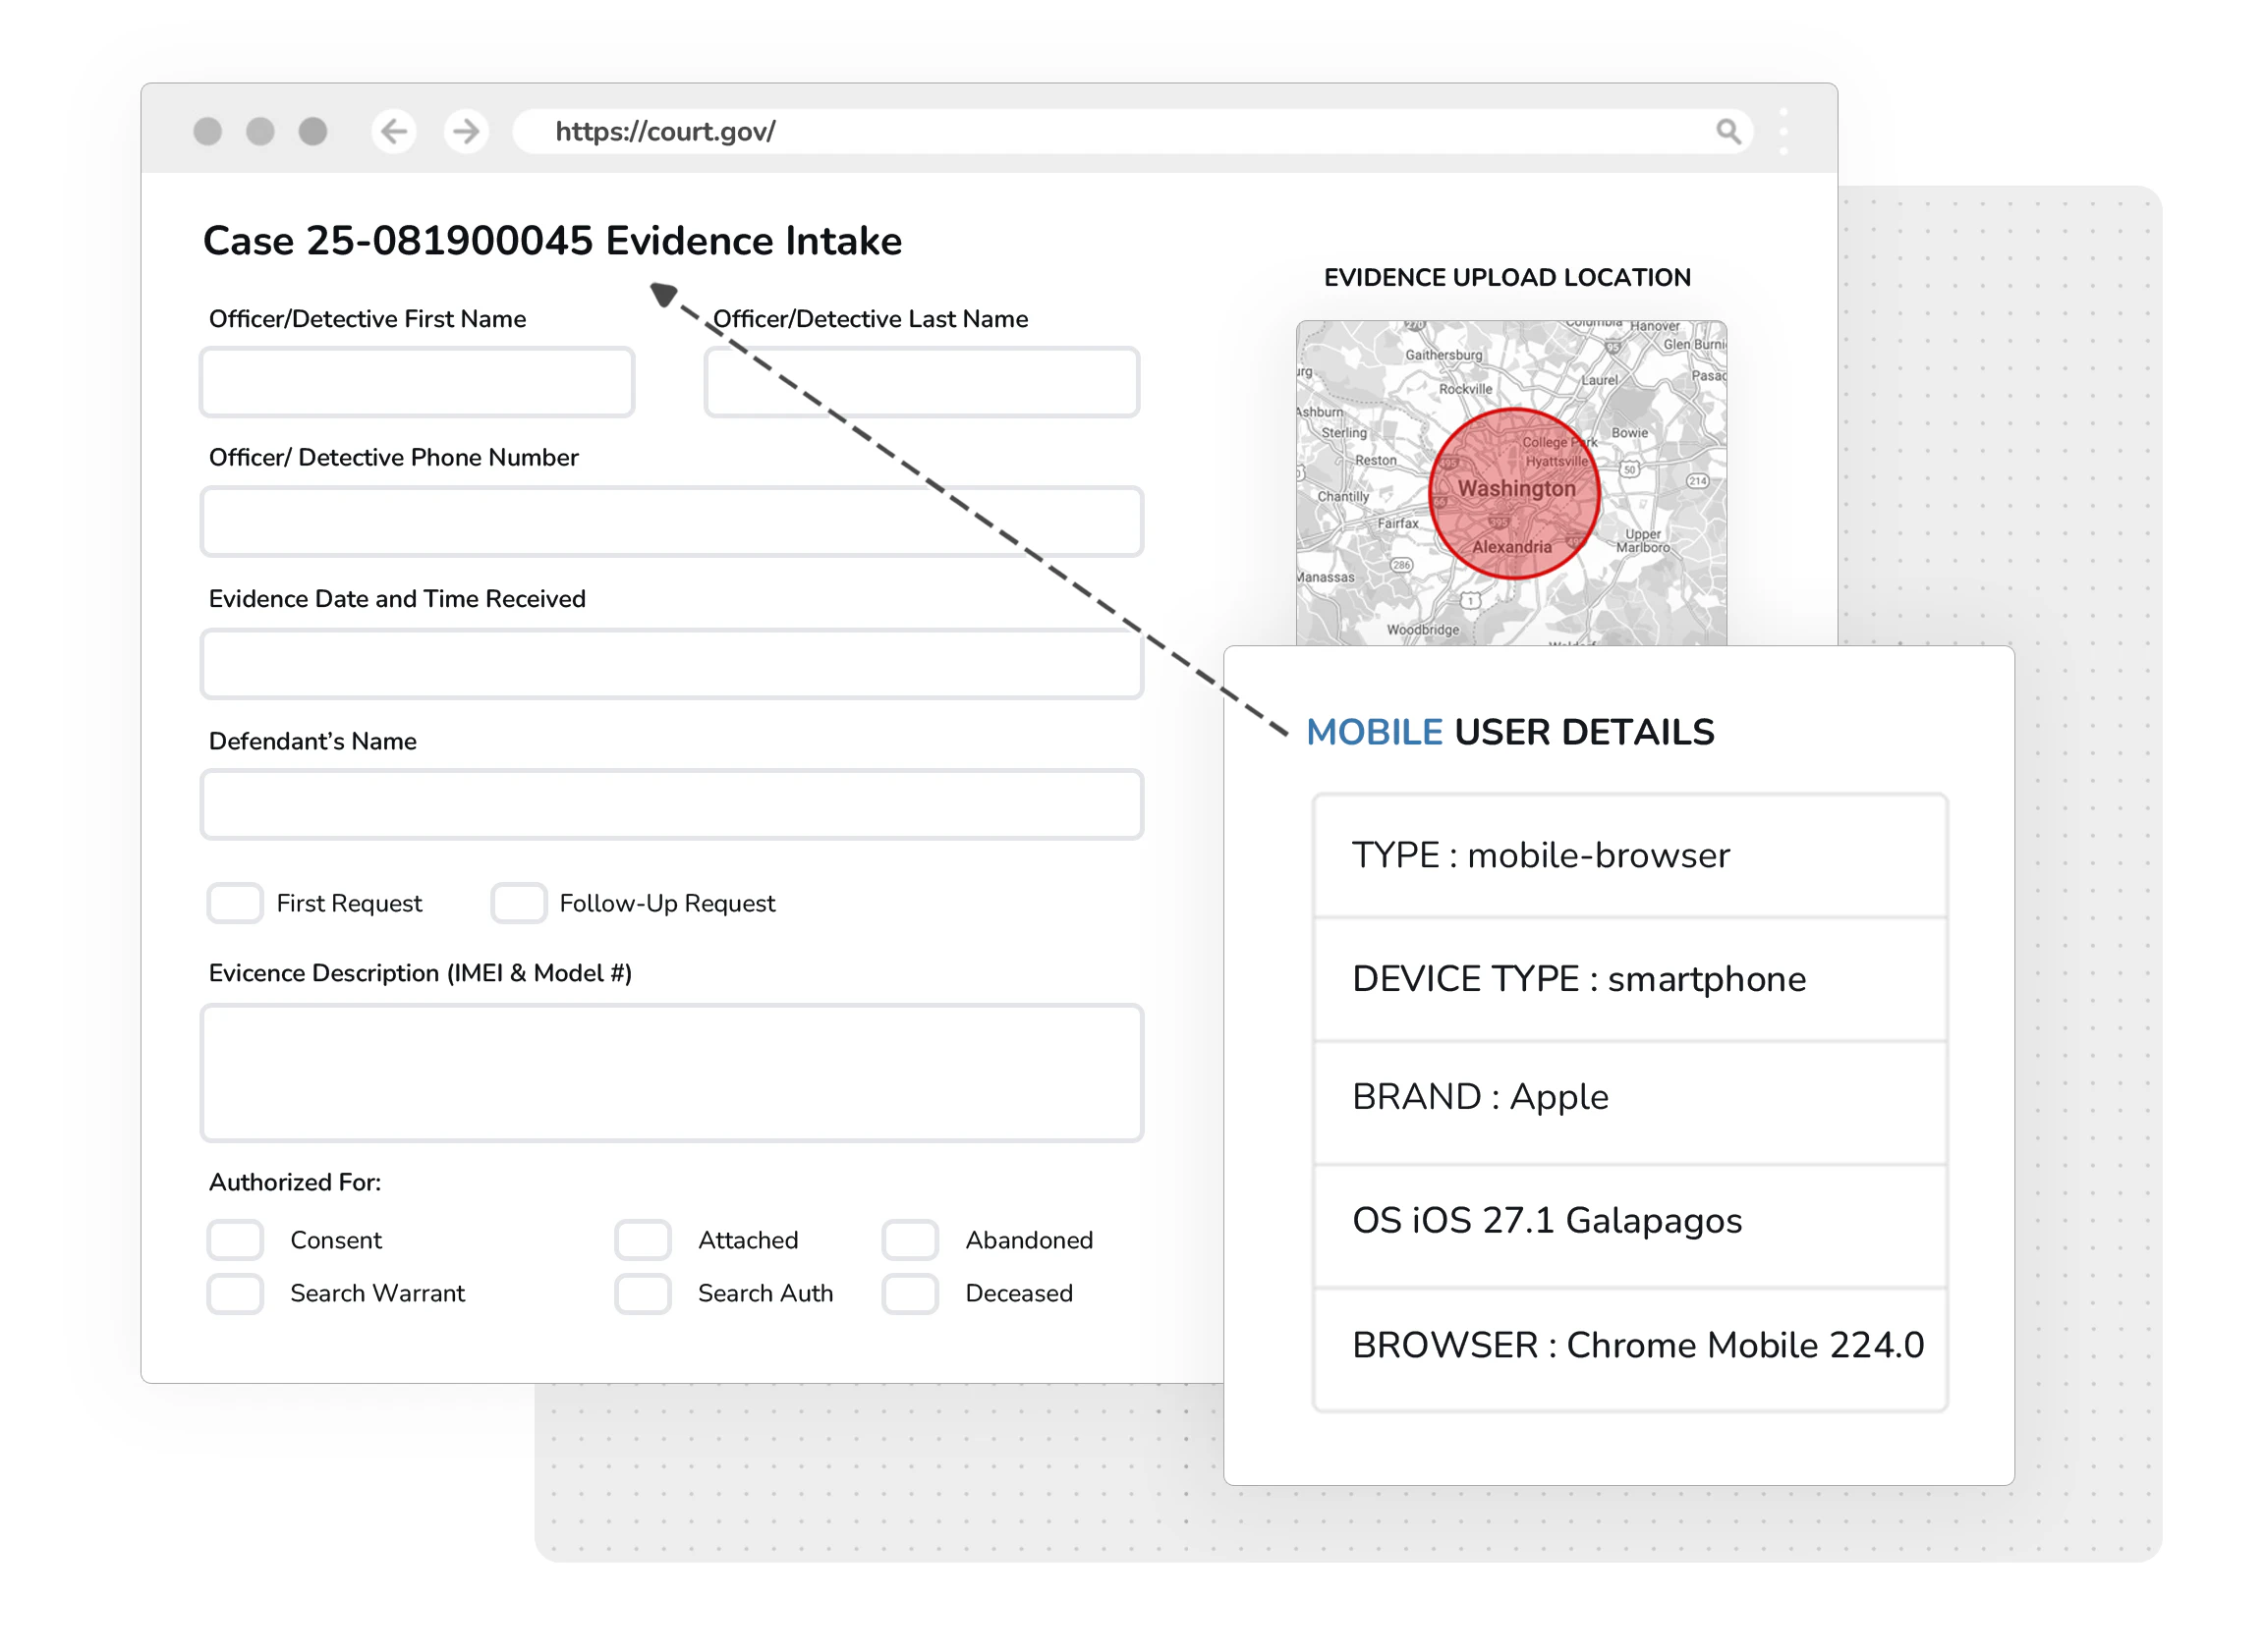Viewport: 2264px width, 1652px height.
Task: Click the leftmost window control dot
Action: tap(208, 131)
